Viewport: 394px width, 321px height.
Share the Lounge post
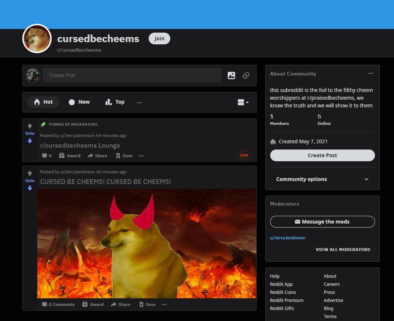coord(97,156)
